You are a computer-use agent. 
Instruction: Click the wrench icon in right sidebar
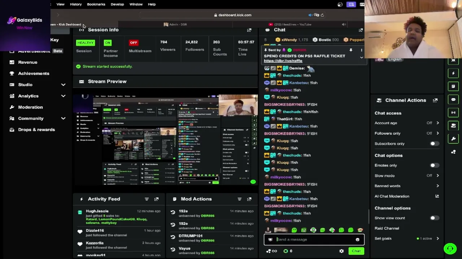453,138
